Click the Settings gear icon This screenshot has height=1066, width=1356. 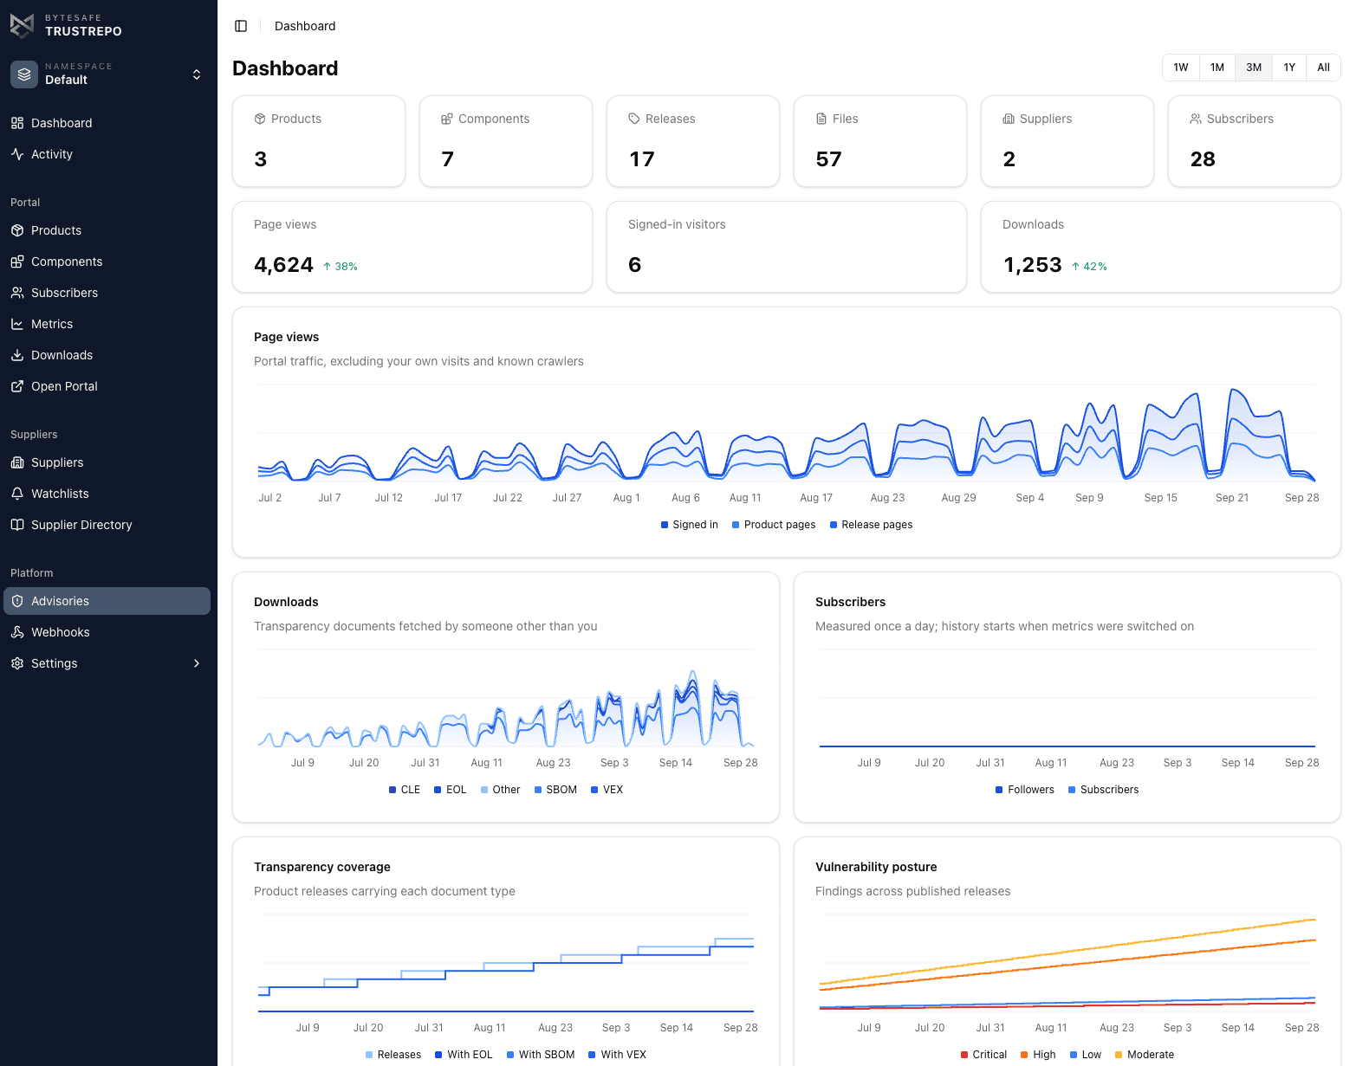click(17, 663)
